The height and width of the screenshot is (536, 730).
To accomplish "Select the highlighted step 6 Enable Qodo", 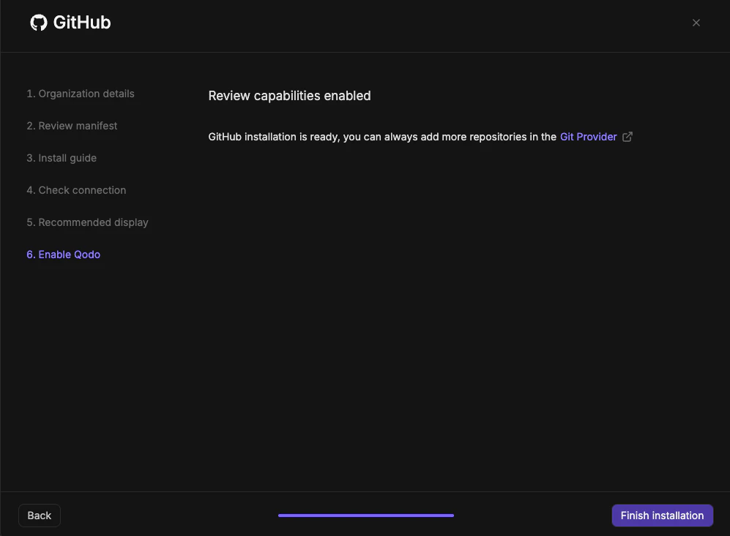I will (x=64, y=254).
